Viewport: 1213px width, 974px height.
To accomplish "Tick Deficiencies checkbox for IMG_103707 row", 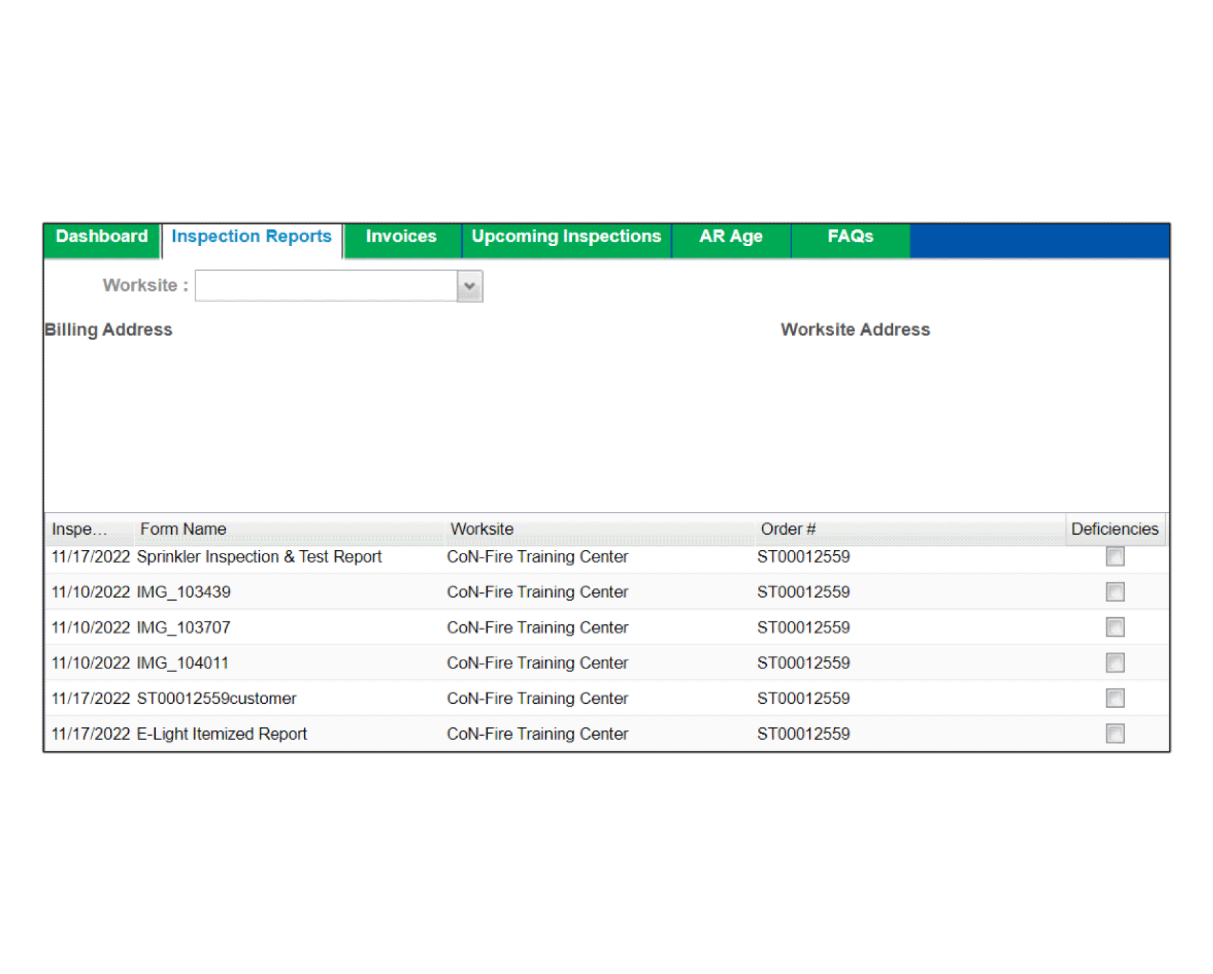I will (x=1115, y=627).
